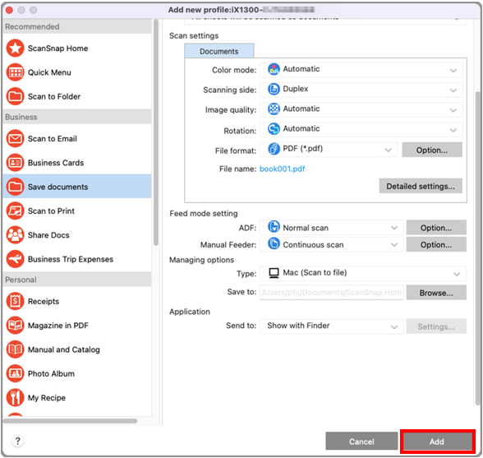This screenshot has height=458, width=483.
Task: Click the Save documents folder icon
Action: coord(15,187)
